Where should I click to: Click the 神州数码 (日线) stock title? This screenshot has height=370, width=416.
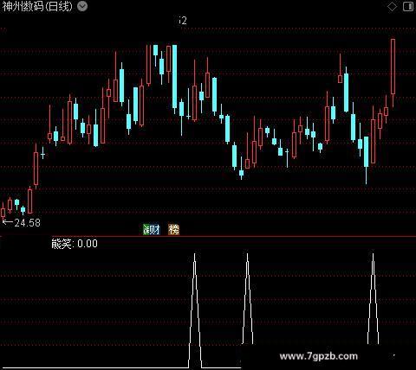(37, 6)
